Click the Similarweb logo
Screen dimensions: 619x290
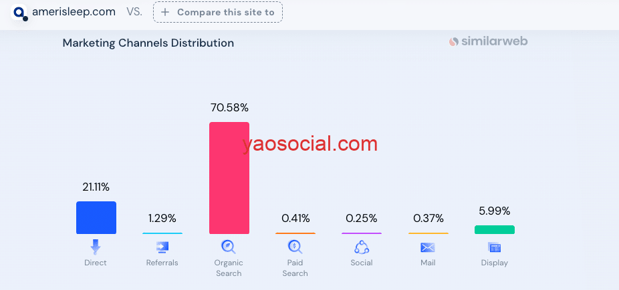(489, 41)
